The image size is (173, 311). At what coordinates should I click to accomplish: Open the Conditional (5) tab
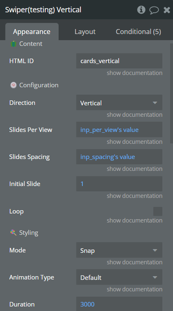point(138,32)
